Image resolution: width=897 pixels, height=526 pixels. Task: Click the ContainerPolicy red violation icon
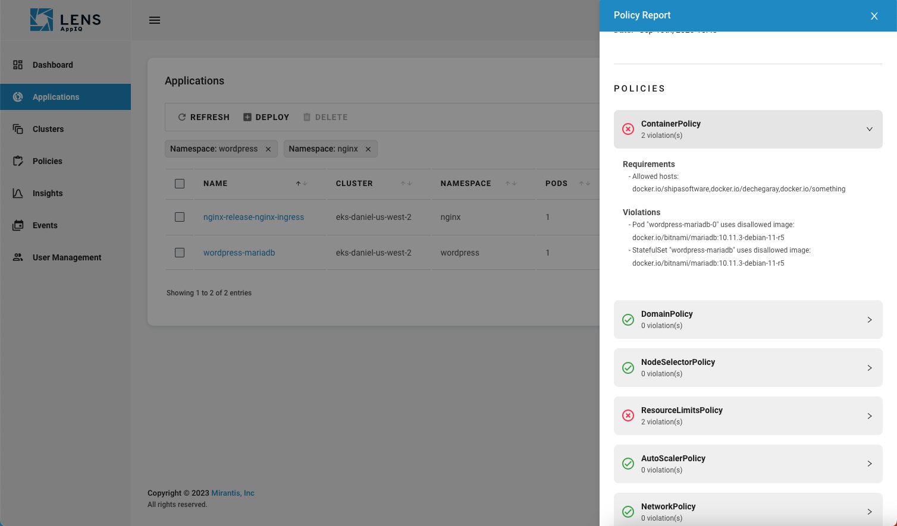pos(628,129)
